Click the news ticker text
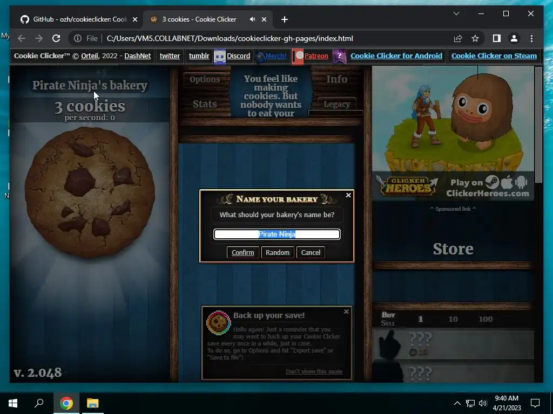Viewport: 553px width, 414px height. click(271, 96)
